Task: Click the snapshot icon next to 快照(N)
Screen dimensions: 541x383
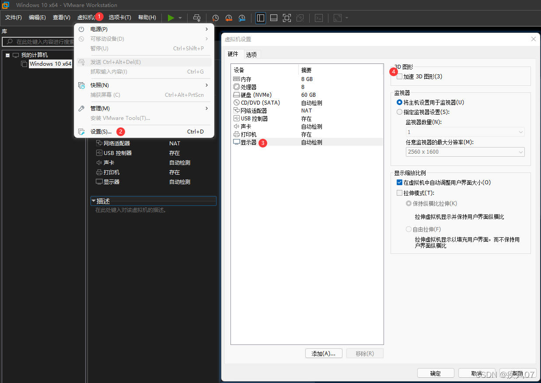Action: click(81, 85)
